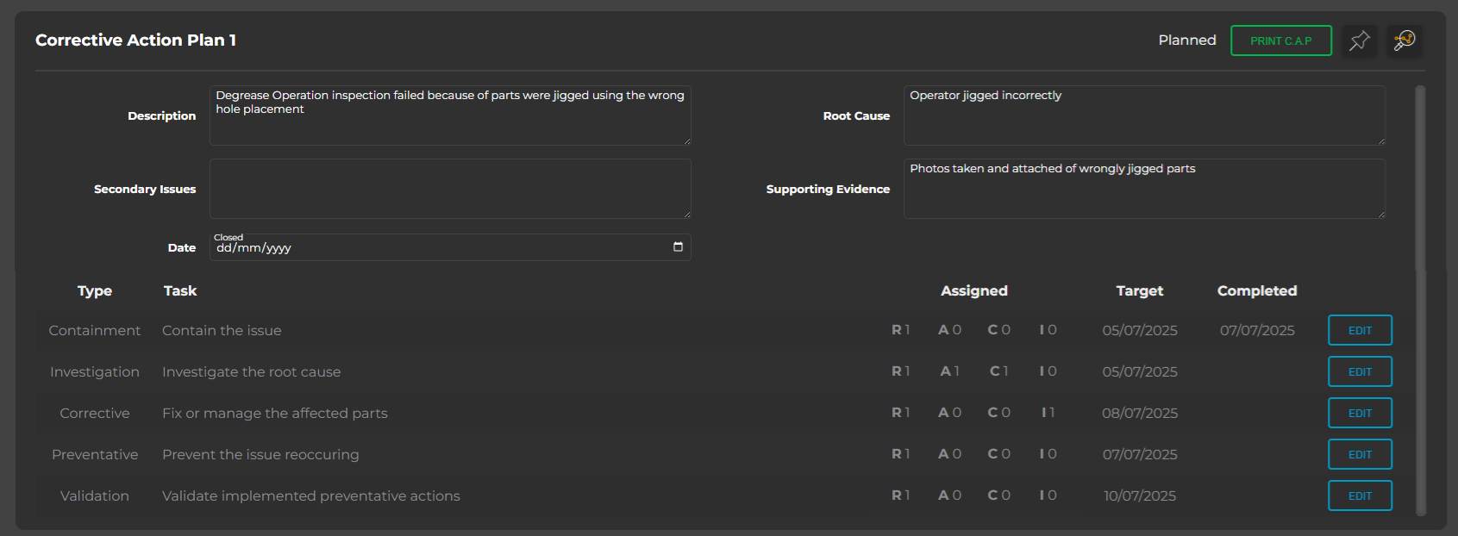
Task: Click the 'Investigate the root cause' task
Action: (251, 371)
